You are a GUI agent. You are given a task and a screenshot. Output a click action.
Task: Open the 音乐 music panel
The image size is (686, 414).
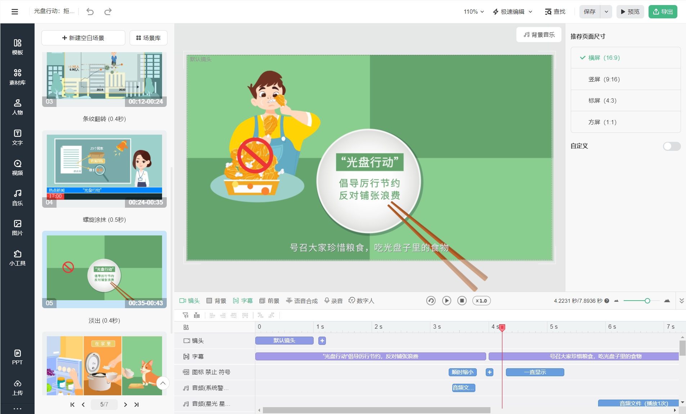(x=17, y=198)
